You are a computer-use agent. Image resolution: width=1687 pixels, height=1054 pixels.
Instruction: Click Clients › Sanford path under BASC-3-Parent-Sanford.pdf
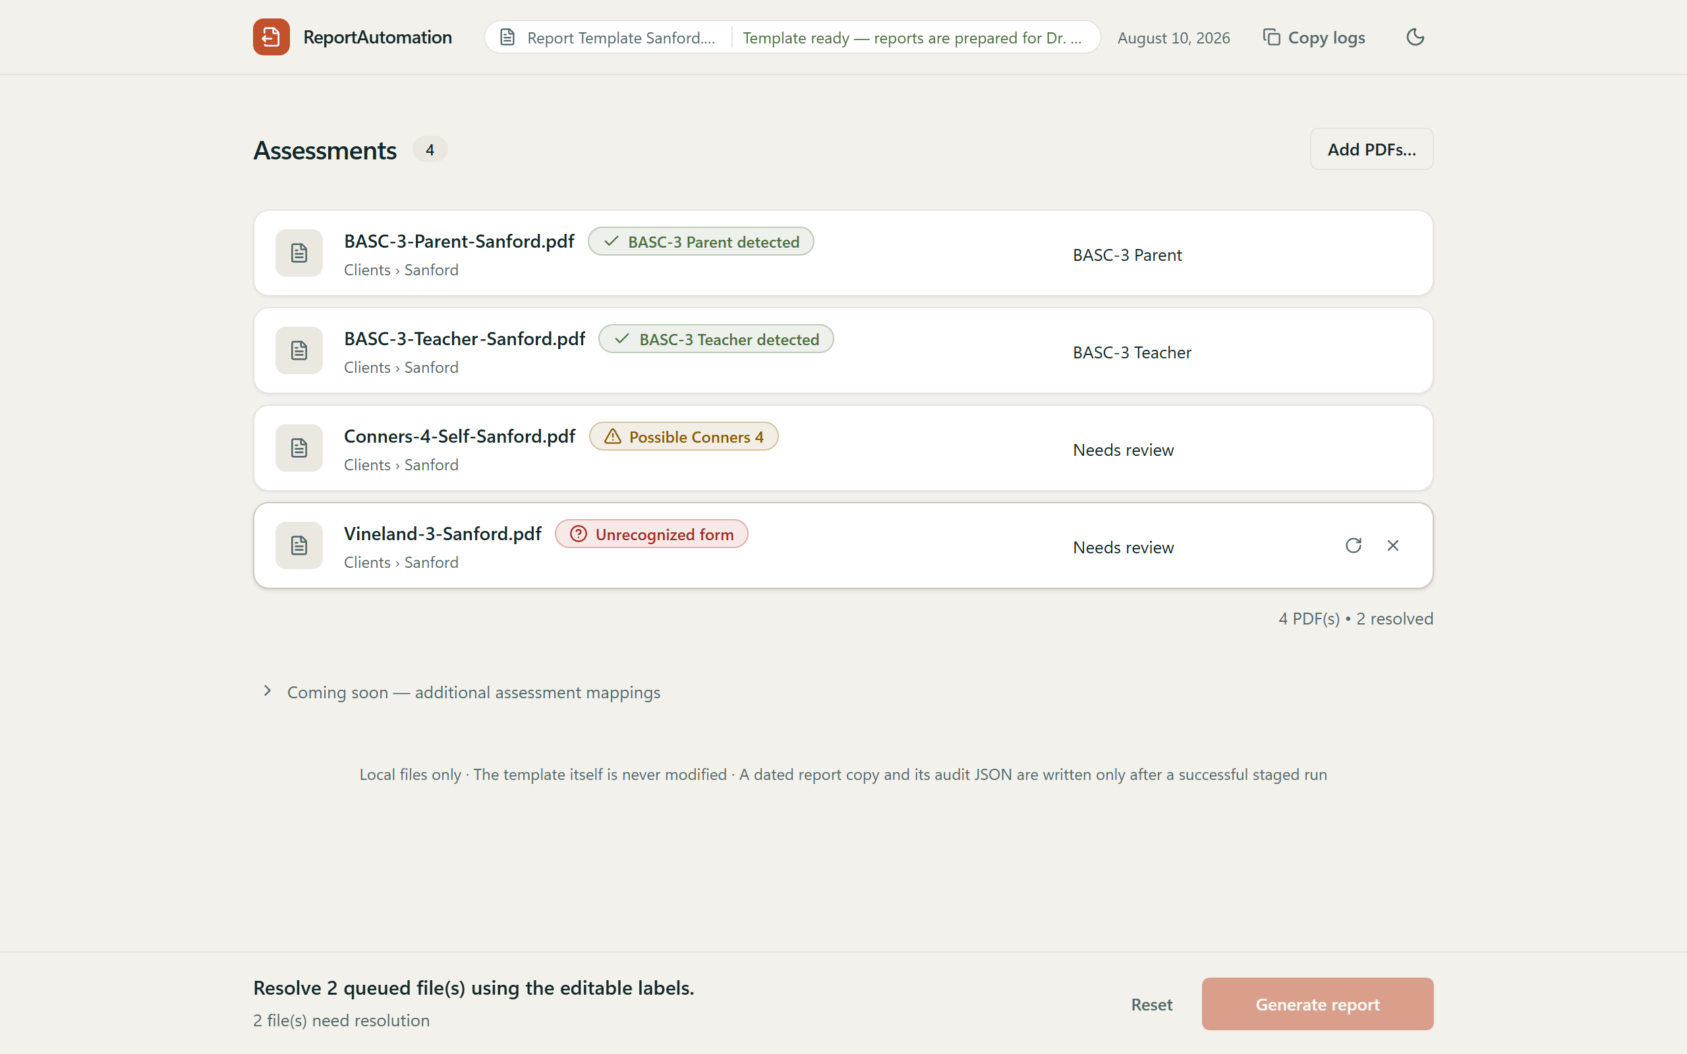tap(401, 270)
